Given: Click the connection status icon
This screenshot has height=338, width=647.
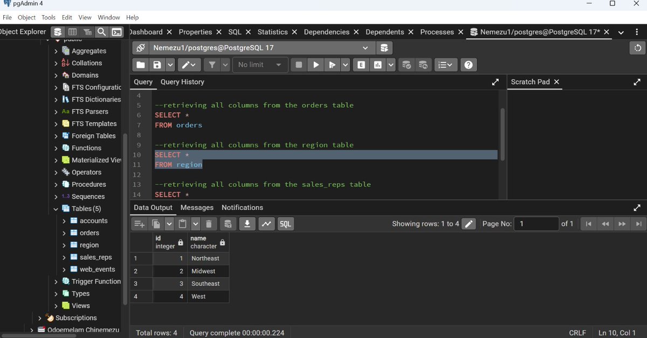Looking at the screenshot, I should click(x=141, y=47).
